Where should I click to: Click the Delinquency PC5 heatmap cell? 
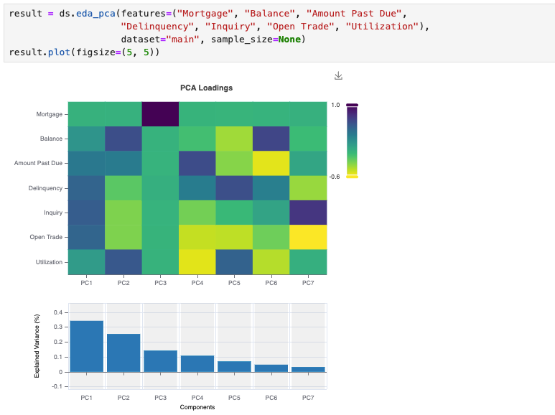click(234, 188)
